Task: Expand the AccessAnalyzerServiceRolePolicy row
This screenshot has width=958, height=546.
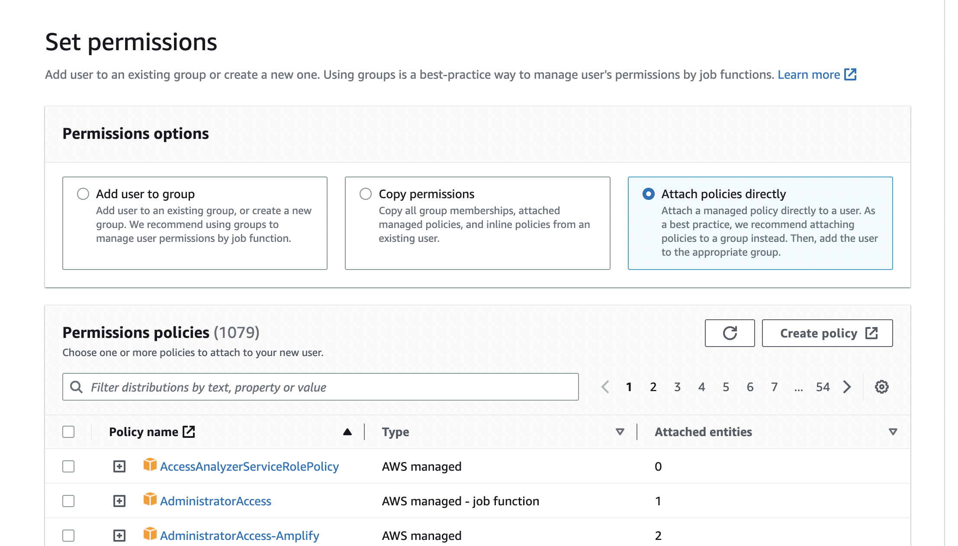Action: (119, 466)
